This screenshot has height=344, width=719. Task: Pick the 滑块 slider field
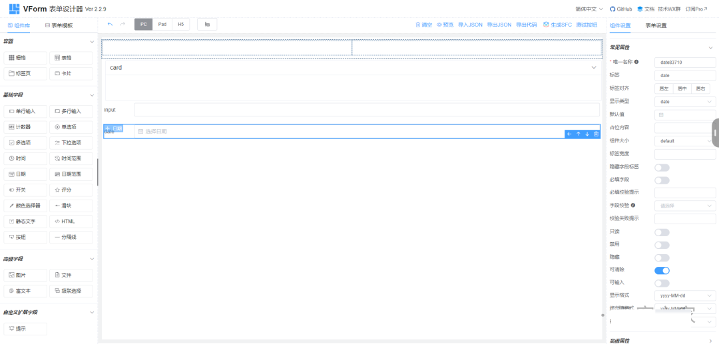coord(71,206)
